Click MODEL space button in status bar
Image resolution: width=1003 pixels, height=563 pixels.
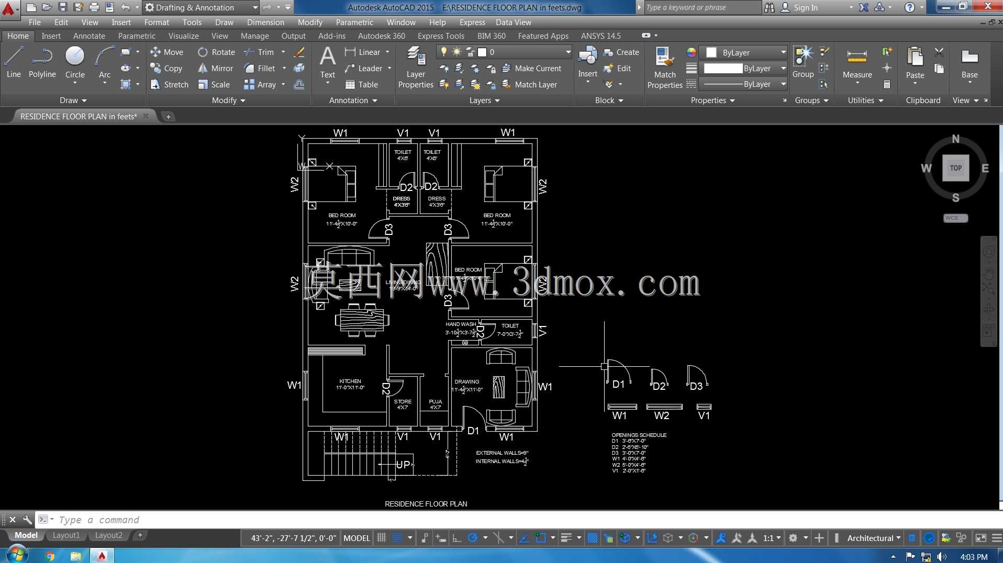click(x=356, y=538)
